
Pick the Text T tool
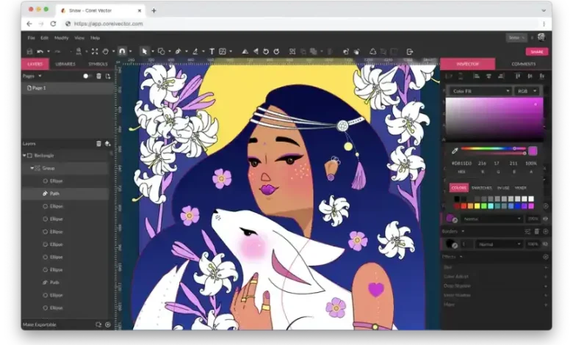click(x=212, y=51)
